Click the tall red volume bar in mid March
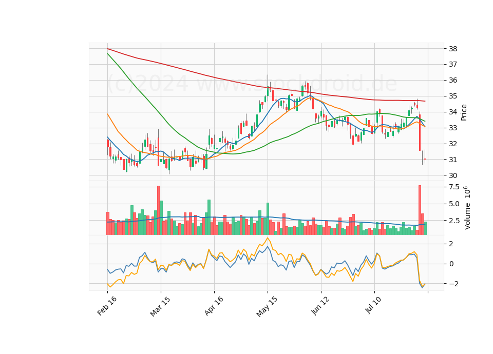This screenshot has width=493, height=354. pyautogui.click(x=159, y=210)
